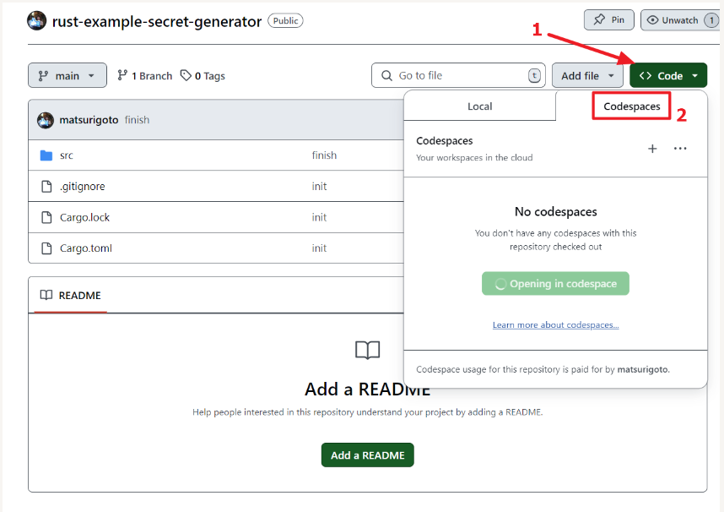Click the init commit message for Cargo.lock
Screen dimensions: 724x512
coord(319,217)
